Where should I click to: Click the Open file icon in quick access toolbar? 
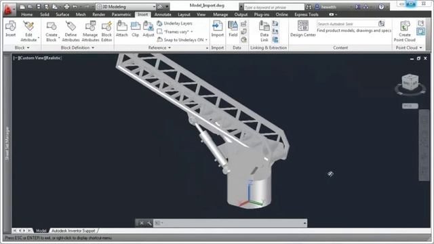point(30,7)
